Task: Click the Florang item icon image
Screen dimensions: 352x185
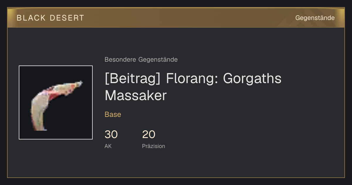Action: [56, 102]
